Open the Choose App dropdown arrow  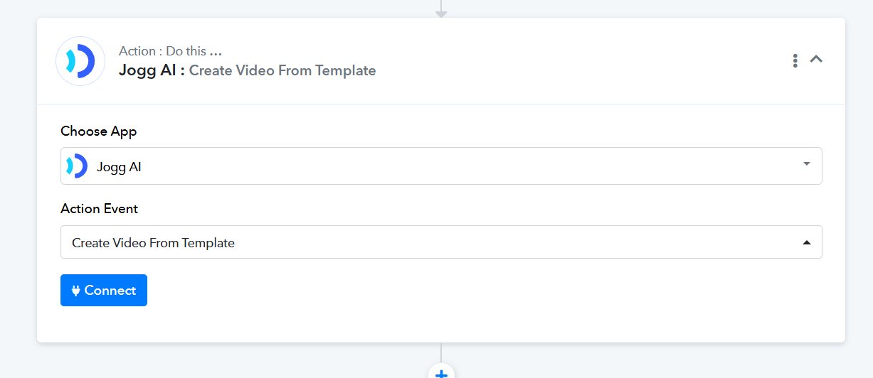[806, 164]
